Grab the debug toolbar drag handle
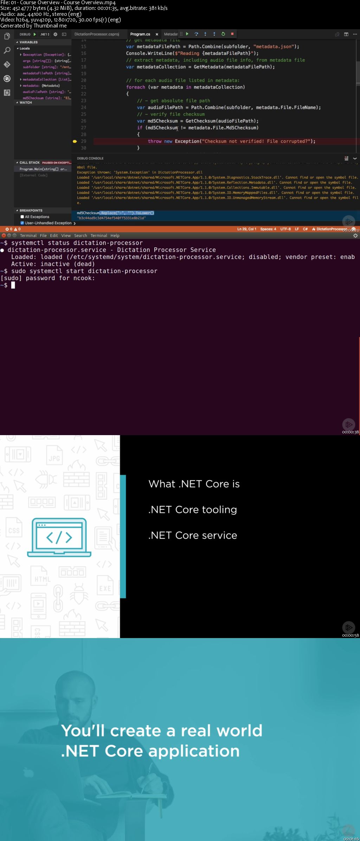This screenshot has width=360, height=841. (181, 34)
